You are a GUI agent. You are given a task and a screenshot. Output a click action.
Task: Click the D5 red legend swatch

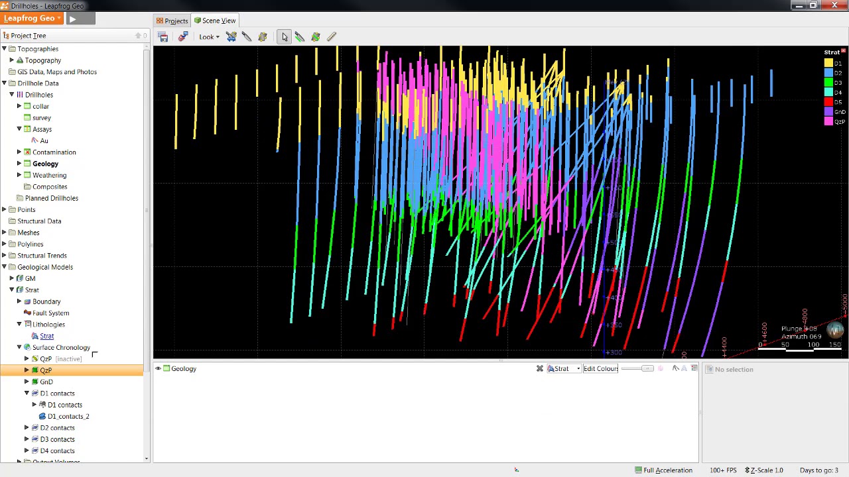828,102
